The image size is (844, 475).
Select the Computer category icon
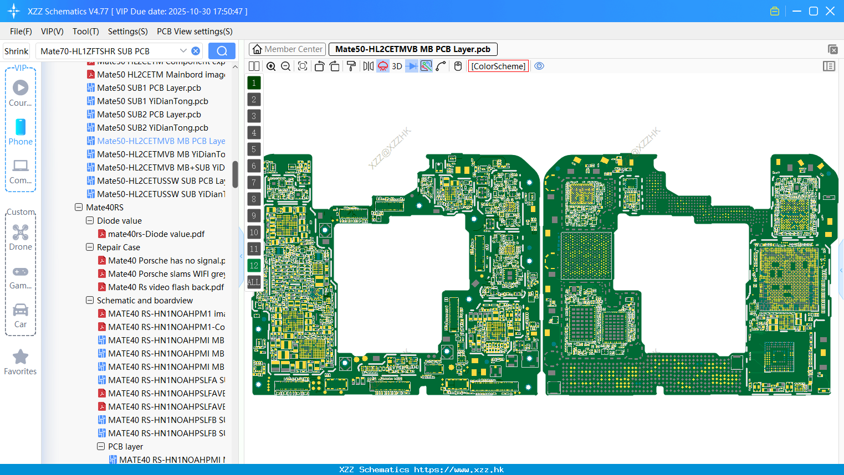[21, 172]
